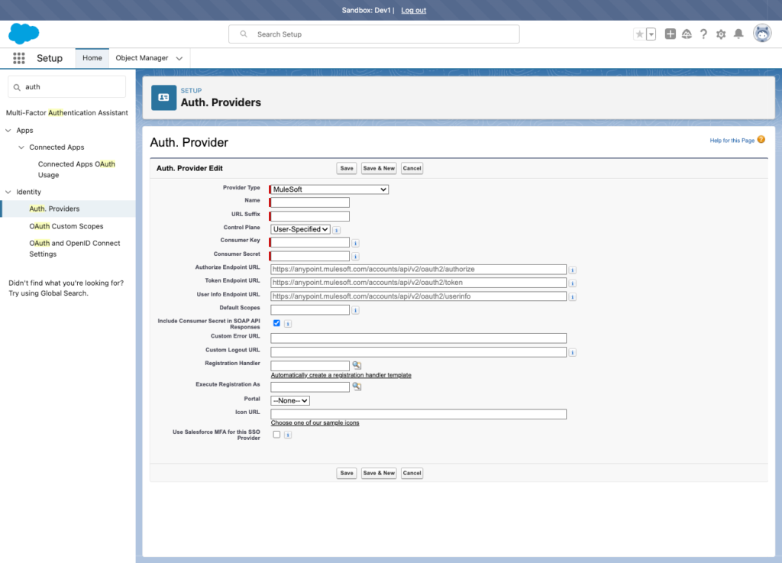Screen dimensions: 782x563
Task: Open the user avatar profile icon
Action: [x=761, y=34]
